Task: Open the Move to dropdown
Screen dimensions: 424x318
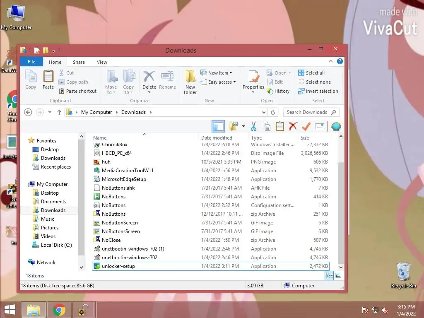Action: point(111,82)
